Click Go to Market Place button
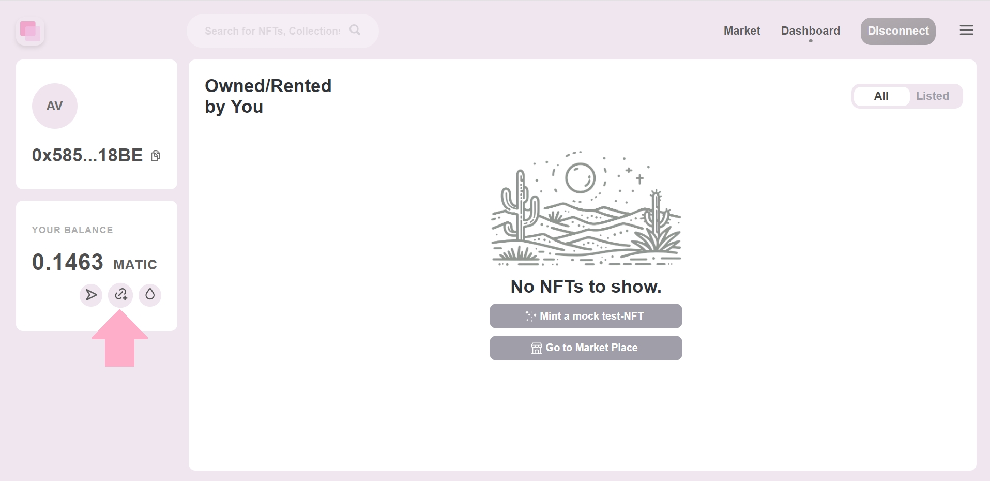Screen dimensions: 990x481 586,348
